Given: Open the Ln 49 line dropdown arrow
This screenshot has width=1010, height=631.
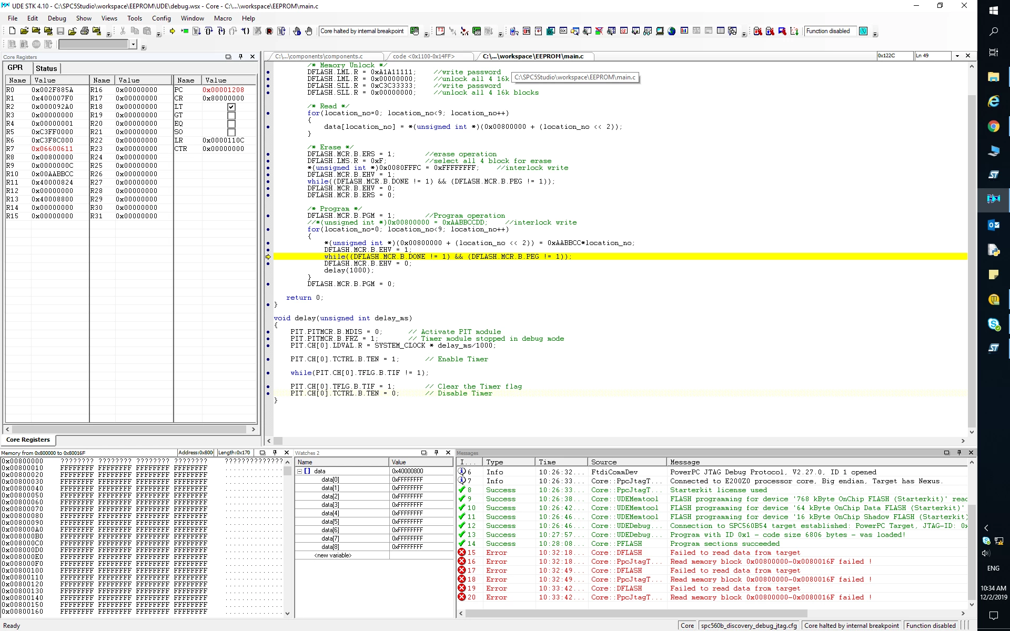Looking at the screenshot, I should 957,56.
